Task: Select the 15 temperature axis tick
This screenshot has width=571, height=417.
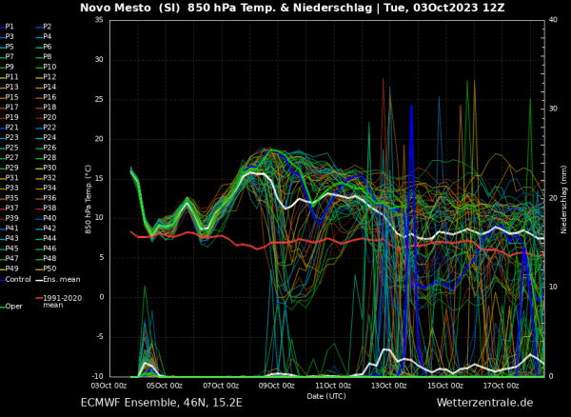Action: pos(99,179)
